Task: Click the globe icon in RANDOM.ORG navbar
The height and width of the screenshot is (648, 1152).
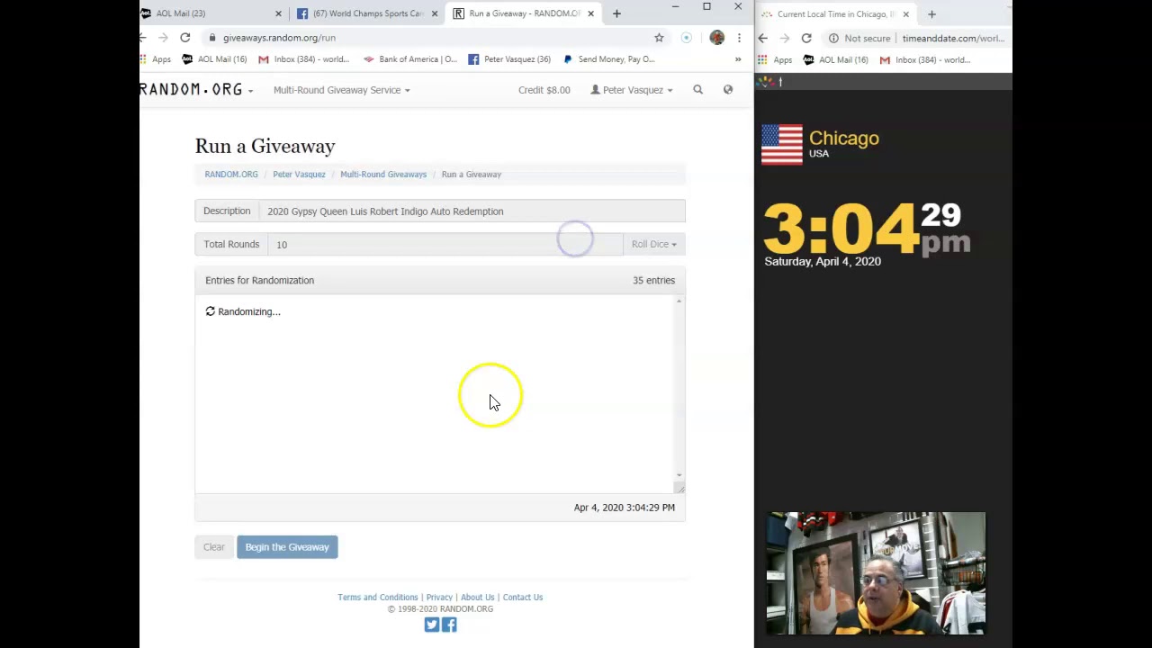Action: [728, 89]
